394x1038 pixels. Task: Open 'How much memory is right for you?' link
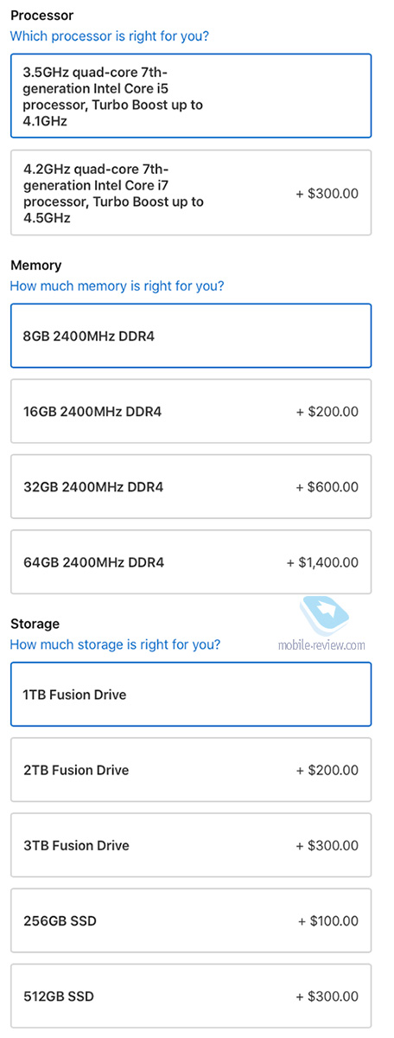117,286
